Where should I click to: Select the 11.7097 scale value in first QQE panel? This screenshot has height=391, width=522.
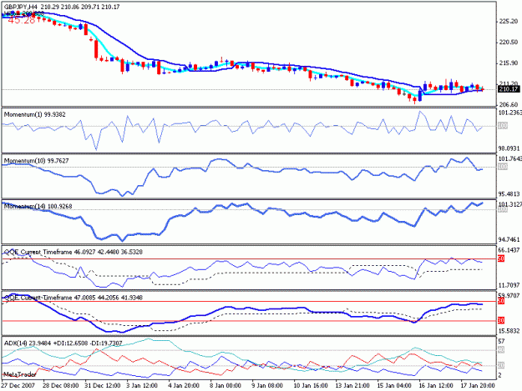point(509,285)
